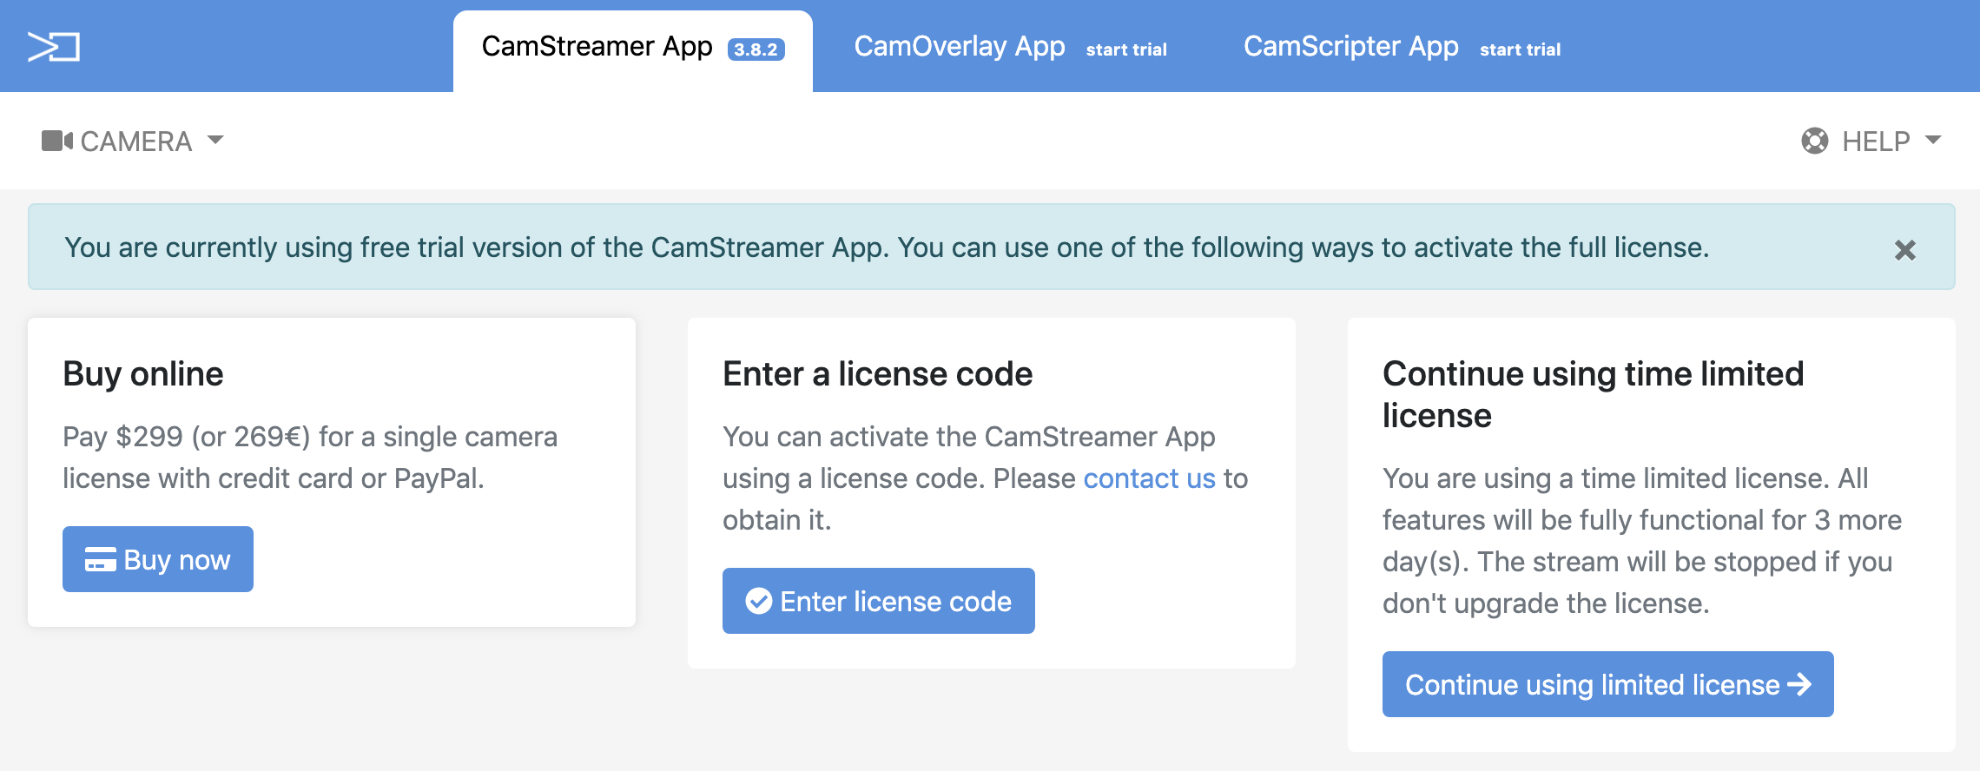Screen dimensions: 1980x771
Task: Start trial for CamScripter App
Action: click(1520, 49)
